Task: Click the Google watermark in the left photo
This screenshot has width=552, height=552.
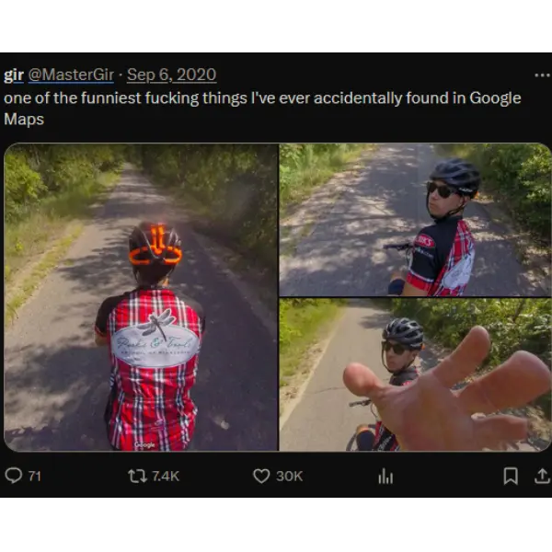Action: coord(144,445)
